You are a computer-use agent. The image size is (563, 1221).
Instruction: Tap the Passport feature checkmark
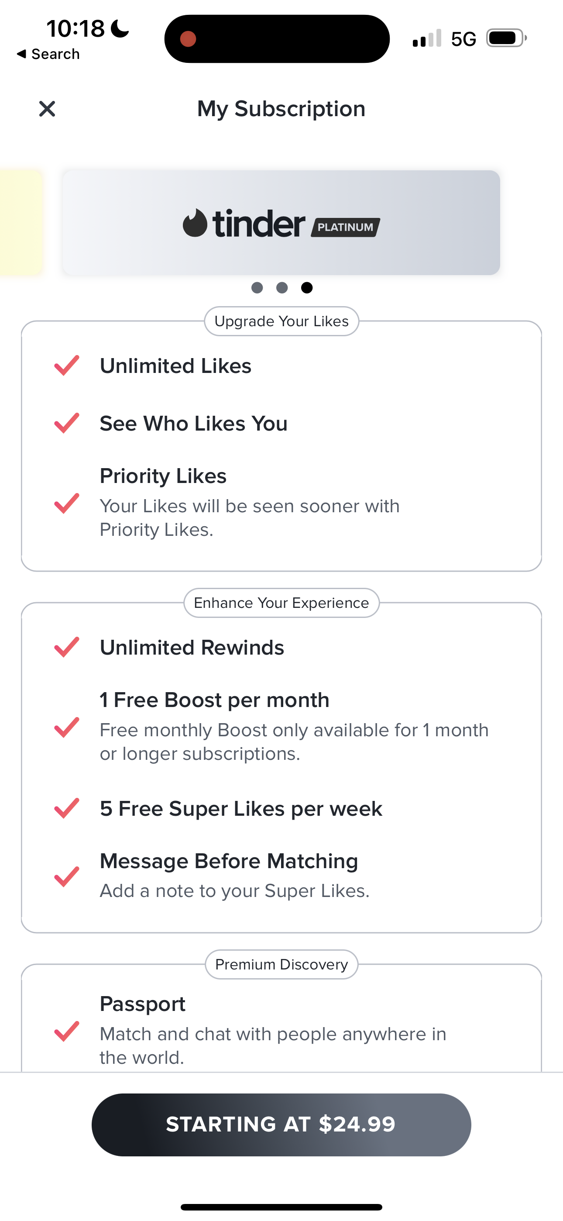pos(67,1031)
